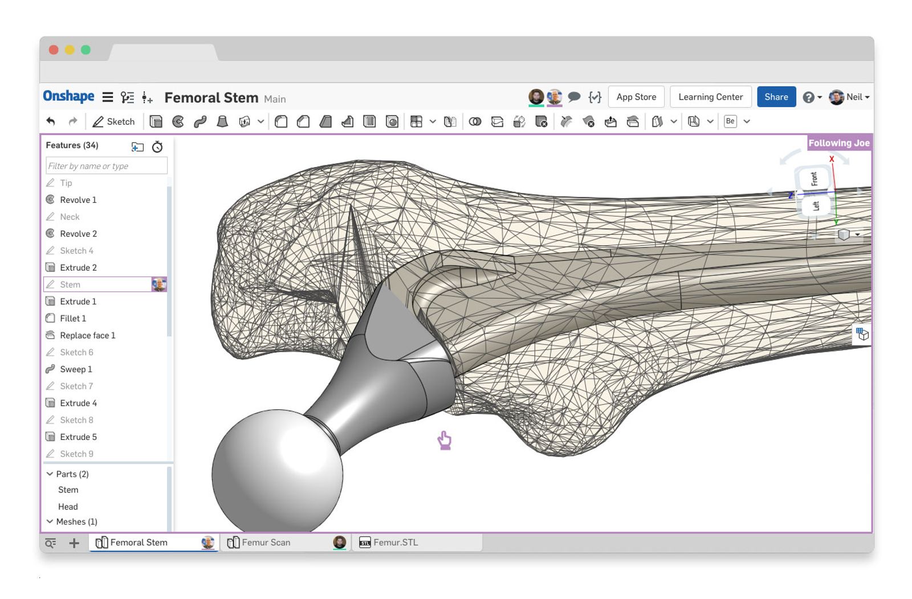Open the Femur.STL tab
The width and height of the screenshot is (912, 599).
coord(395,543)
